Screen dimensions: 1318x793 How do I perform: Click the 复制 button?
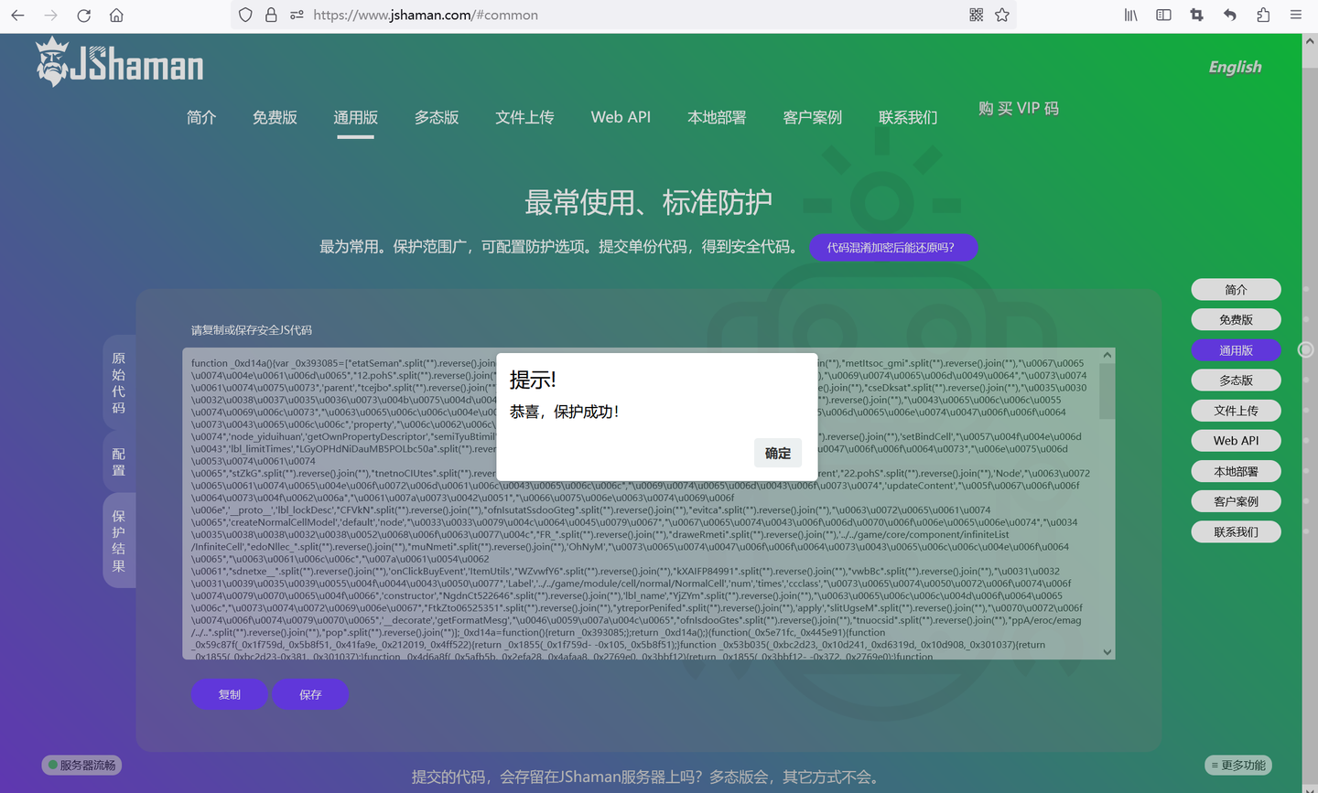click(x=230, y=694)
